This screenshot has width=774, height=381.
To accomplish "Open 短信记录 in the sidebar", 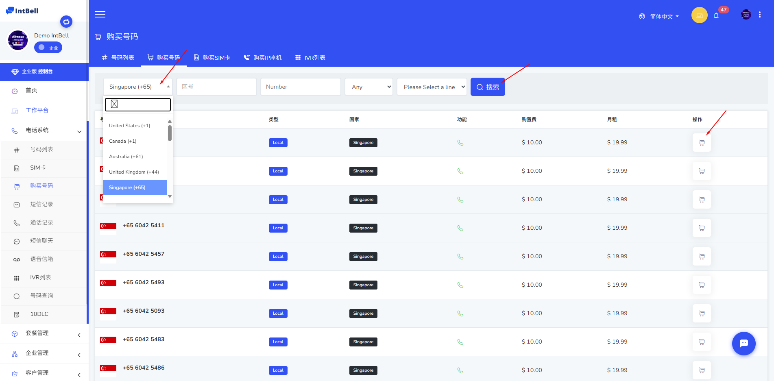I will pyautogui.click(x=41, y=204).
